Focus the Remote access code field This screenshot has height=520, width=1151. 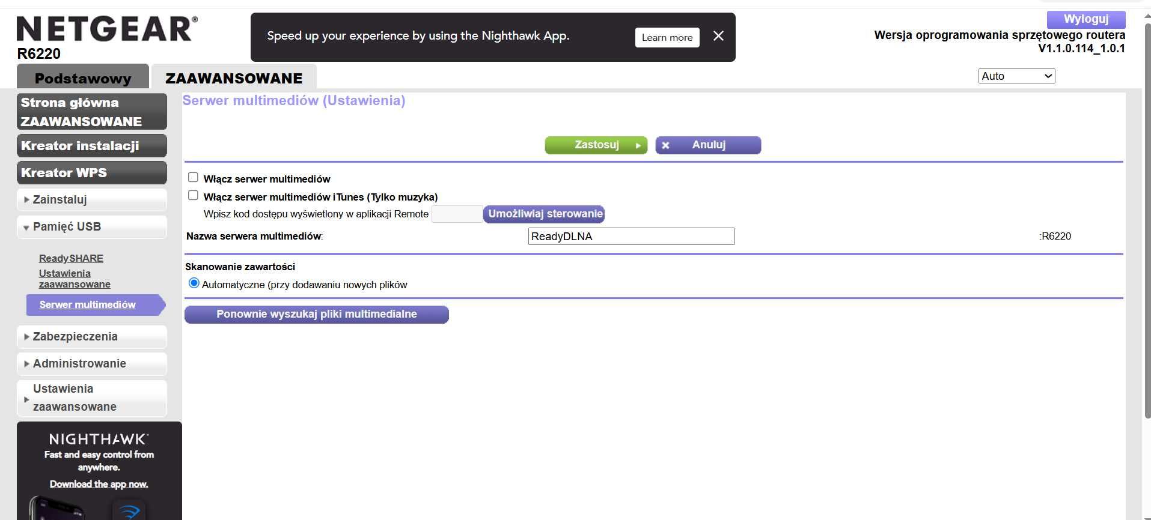tap(457, 214)
